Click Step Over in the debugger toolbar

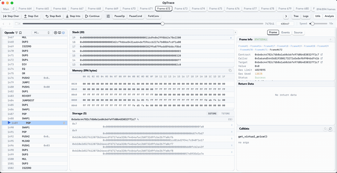point(11,16)
